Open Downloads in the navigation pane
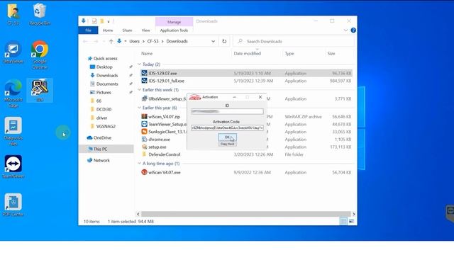Viewport: 454px width, 255px height. [x=107, y=75]
